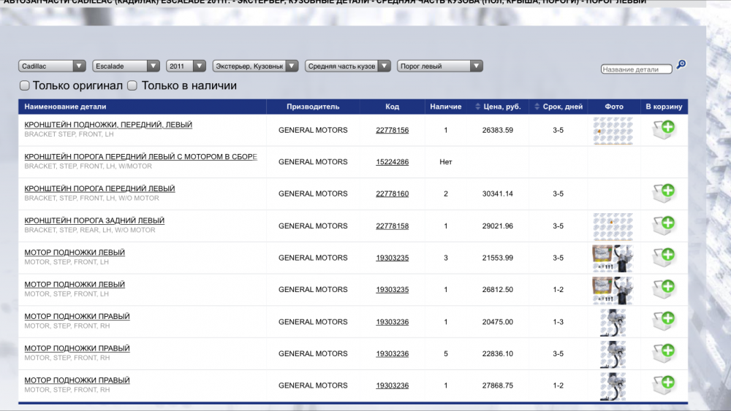Expand the Порог левый part dropdown
This screenshot has height=411, width=731.
click(439, 66)
